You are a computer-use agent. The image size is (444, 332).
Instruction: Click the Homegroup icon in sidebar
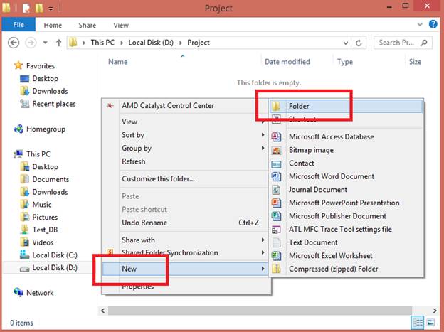point(19,129)
